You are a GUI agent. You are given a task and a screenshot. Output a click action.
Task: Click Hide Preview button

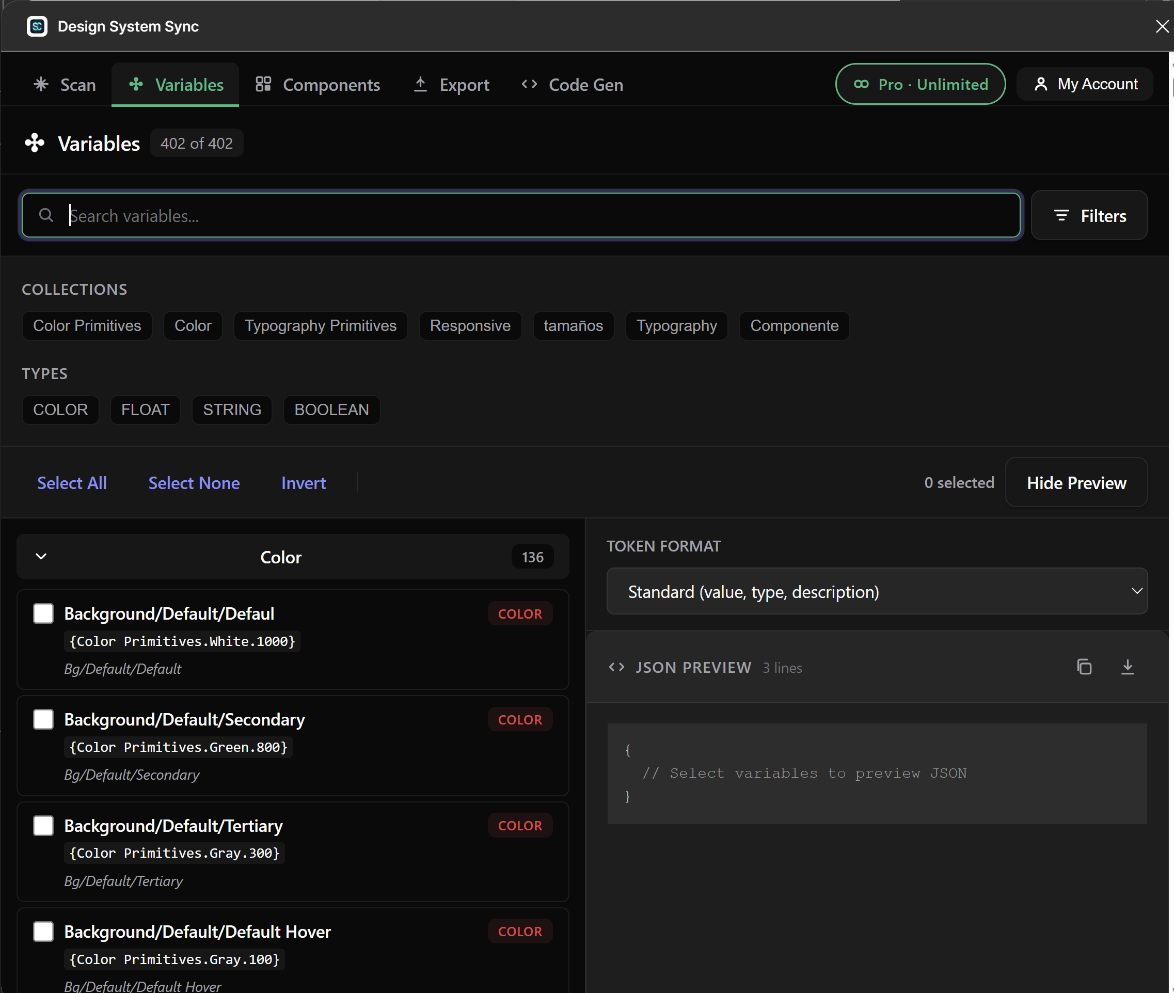click(x=1076, y=483)
